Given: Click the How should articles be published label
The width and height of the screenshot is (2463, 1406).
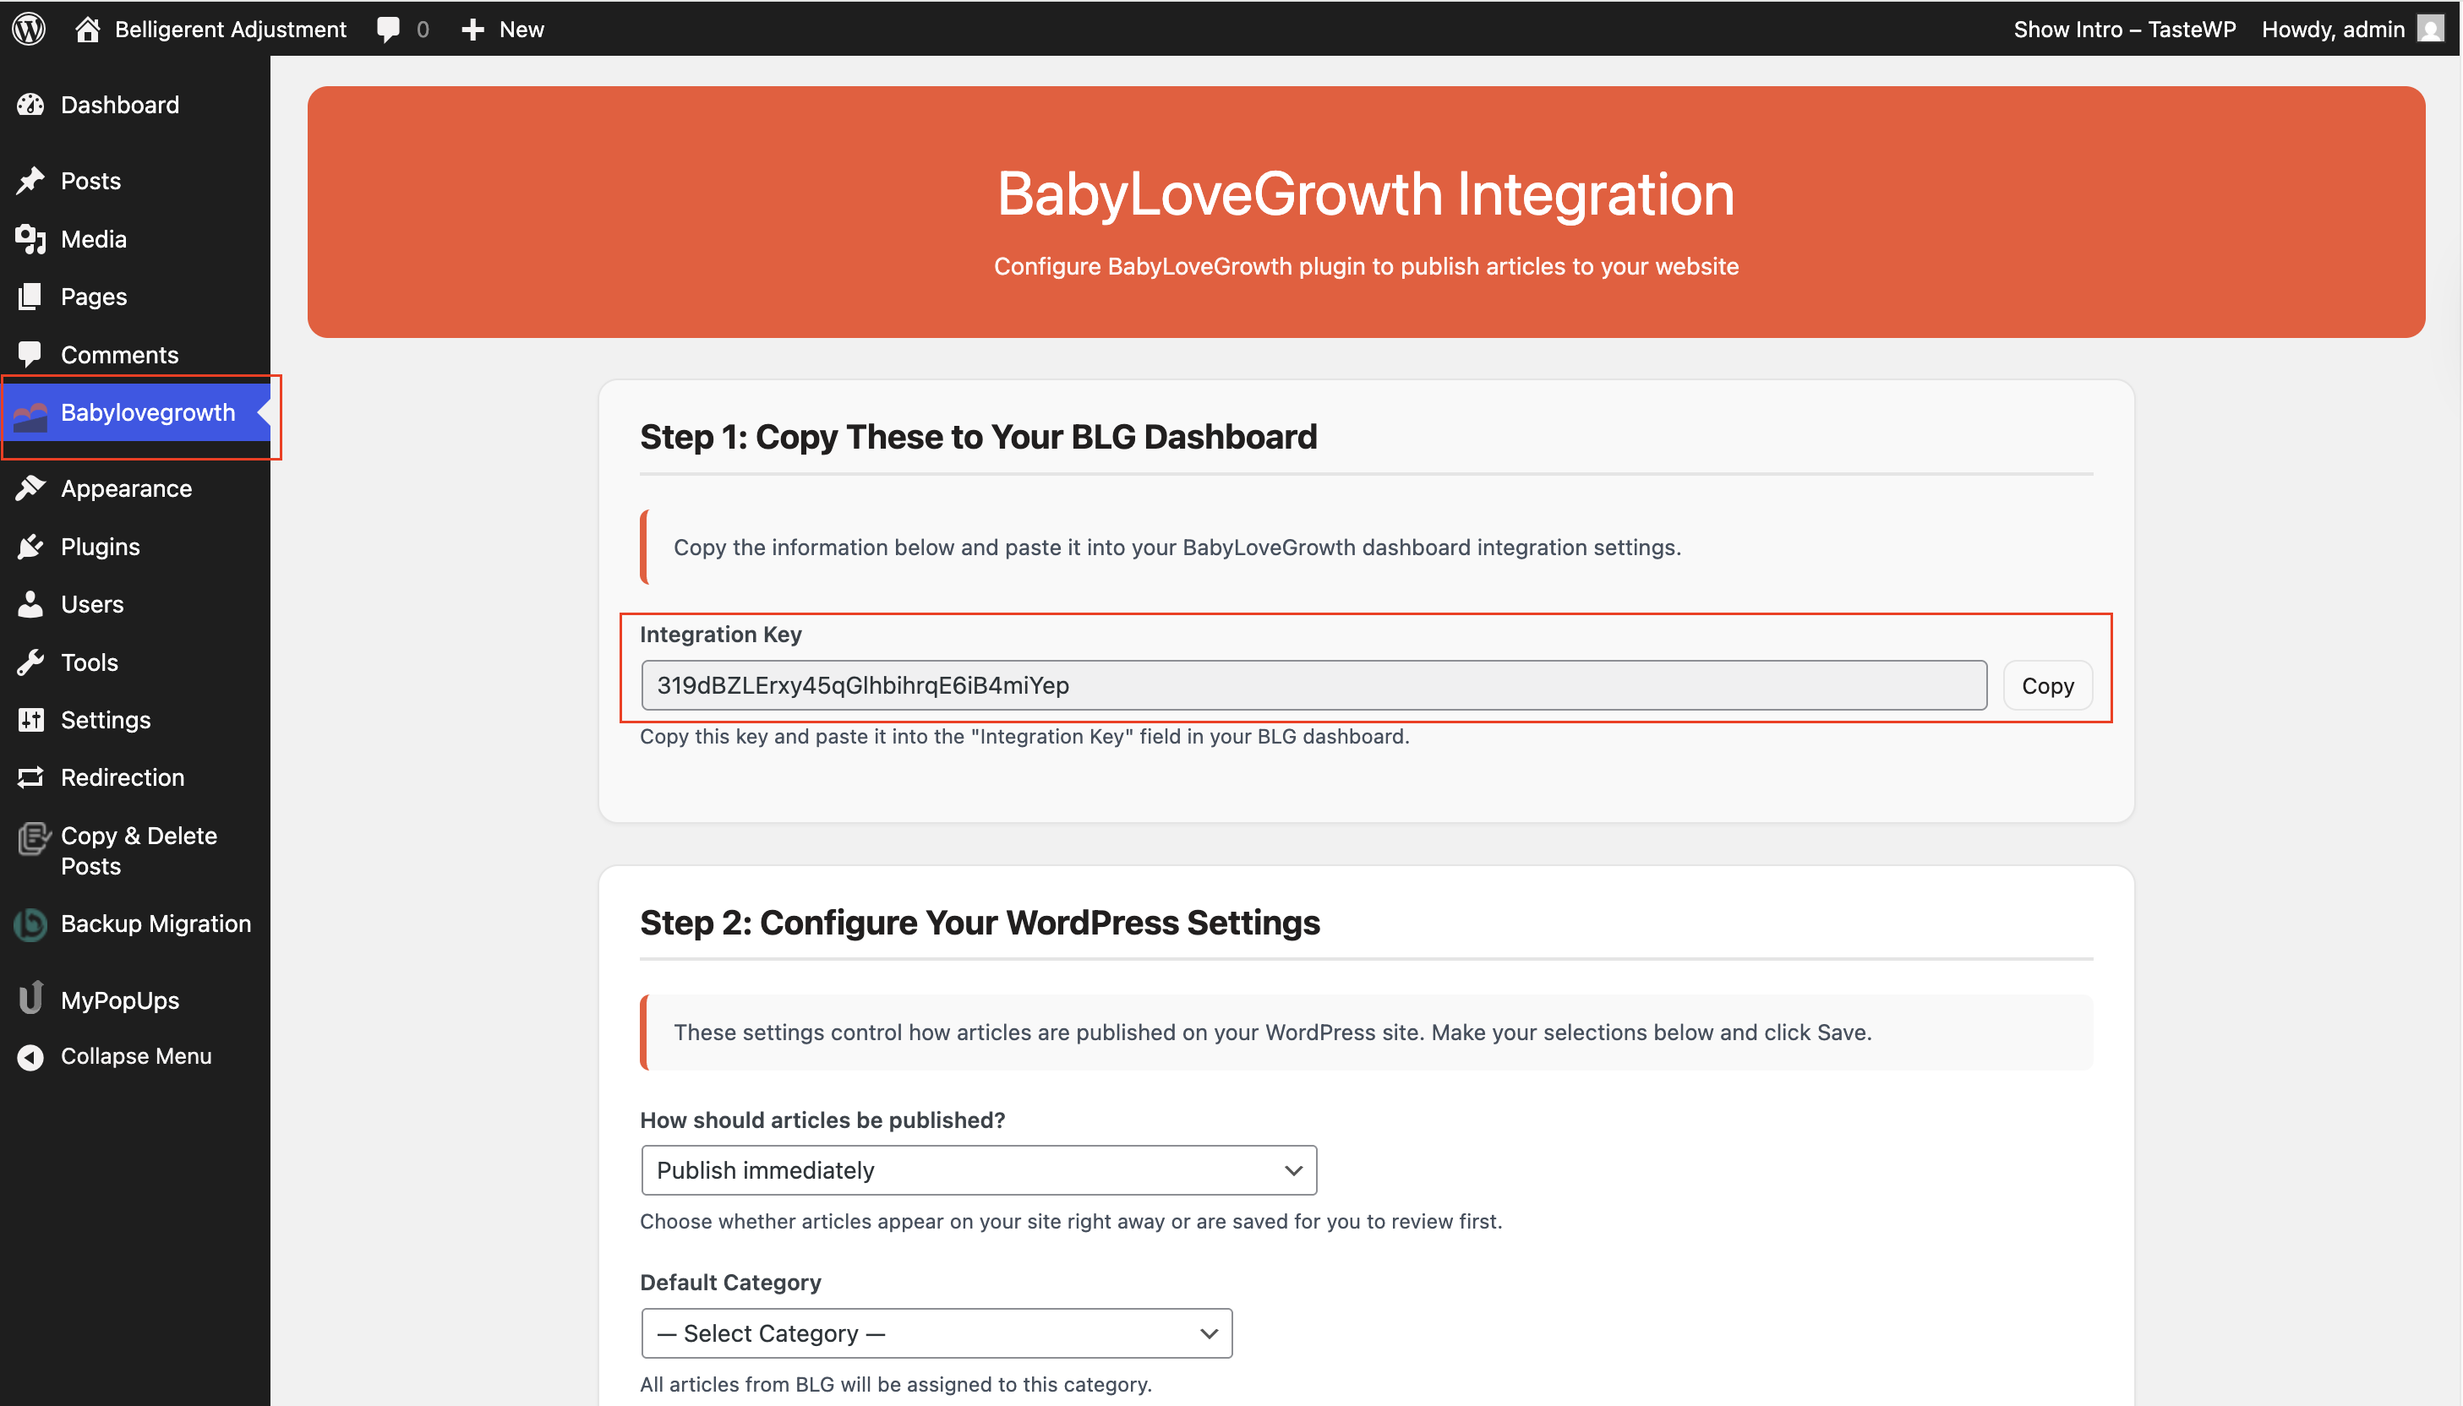Looking at the screenshot, I should click(823, 1120).
